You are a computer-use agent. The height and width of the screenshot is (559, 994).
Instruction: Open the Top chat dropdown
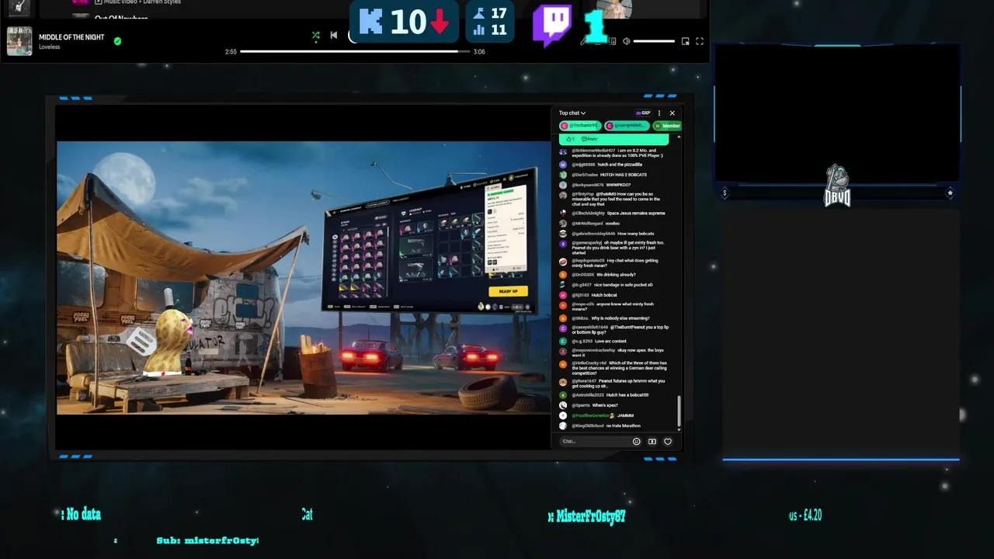[x=572, y=113]
